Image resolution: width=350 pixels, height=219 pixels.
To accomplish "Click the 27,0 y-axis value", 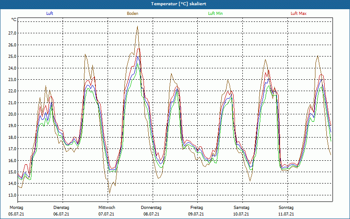I will 12,33.
